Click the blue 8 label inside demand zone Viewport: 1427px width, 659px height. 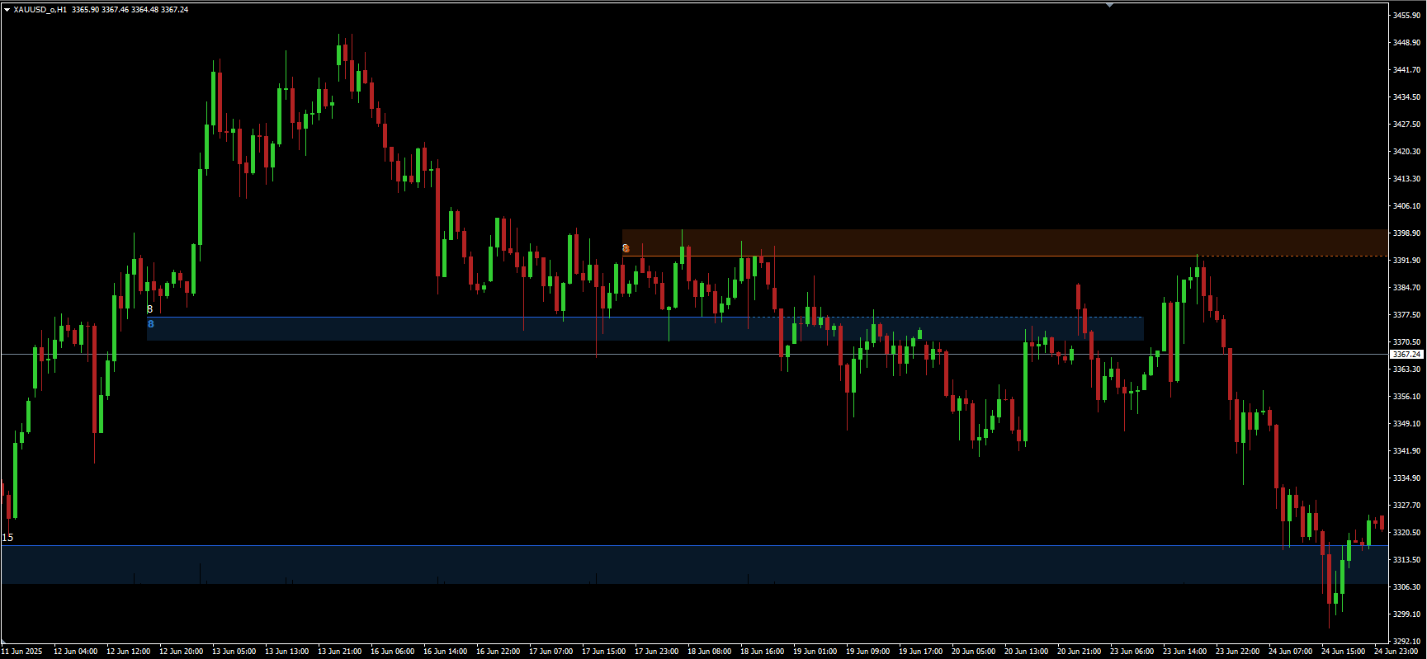click(x=151, y=324)
